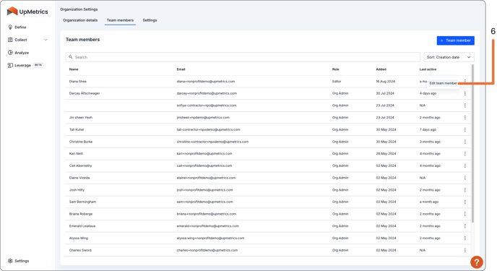Add a new Team member
497x271 pixels.
456,40
